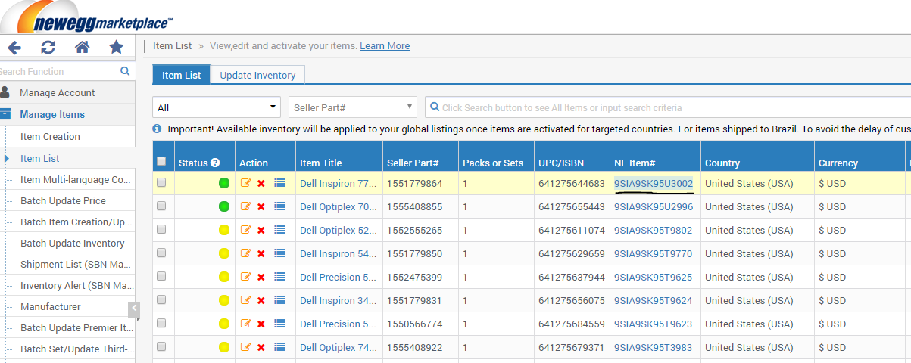Click the help question mark next to Status
The image size is (911, 363).
[x=215, y=163]
